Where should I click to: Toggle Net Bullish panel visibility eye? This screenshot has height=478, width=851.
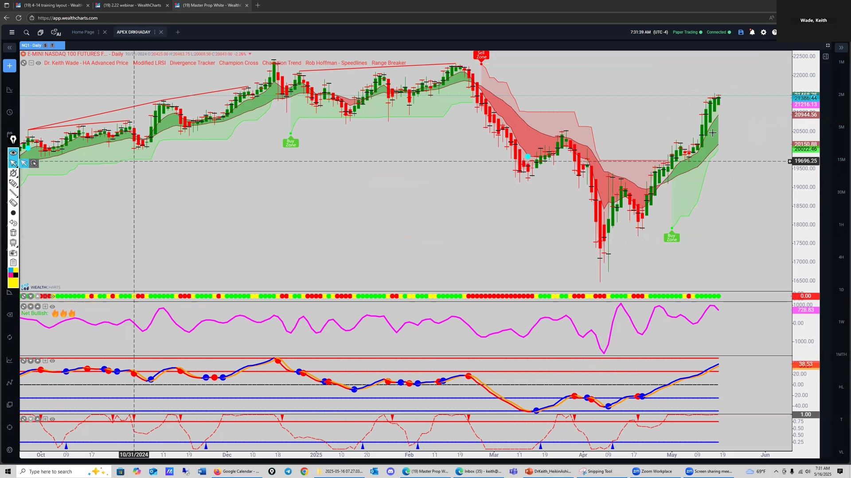click(52, 307)
